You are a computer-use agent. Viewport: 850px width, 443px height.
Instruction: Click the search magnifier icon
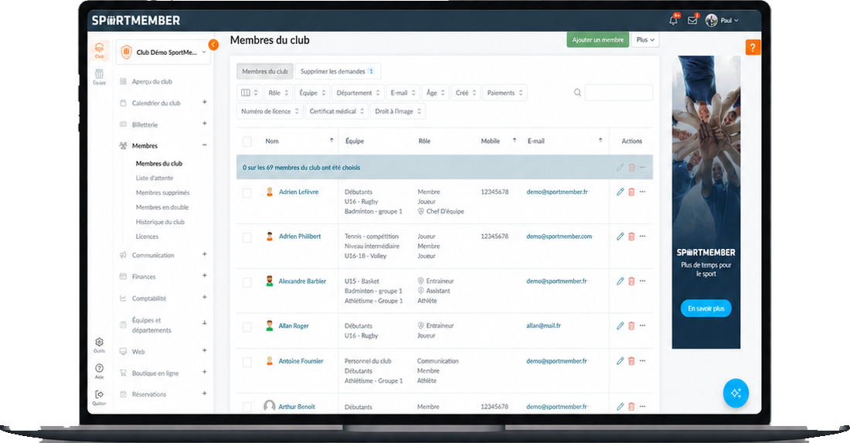(x=577, y=93)
